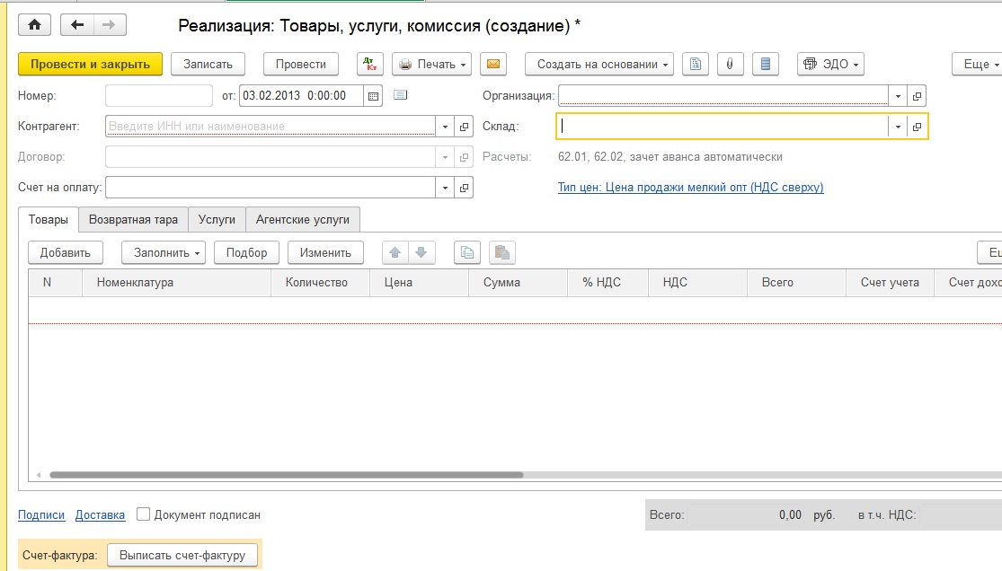Open Склад record with open button
The width and height of the screenshot is (1002, 571).
(917, 127)
